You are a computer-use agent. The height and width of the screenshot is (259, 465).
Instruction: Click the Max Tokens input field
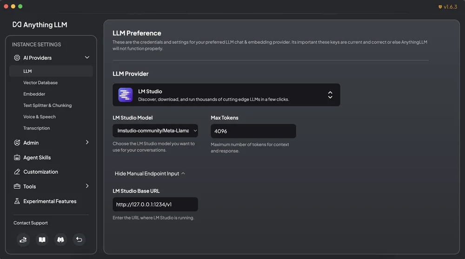[x=253, y=131]
